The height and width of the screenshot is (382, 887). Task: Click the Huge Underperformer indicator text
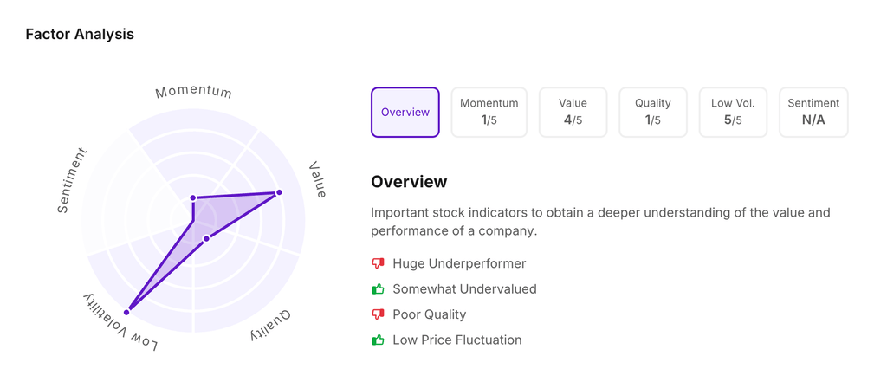pyautogui.click(x=459, y=263)
